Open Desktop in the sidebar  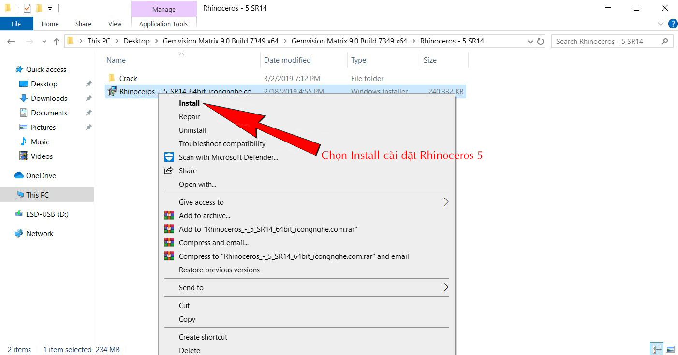tap(44, 84)
